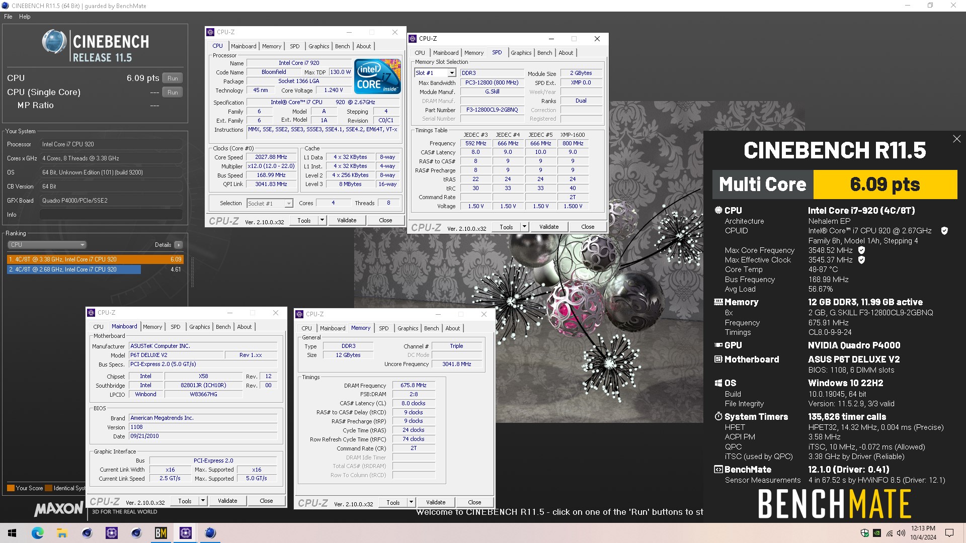Open File Explorer from the taskbar
966x543 pixels.
pyautogui.click(x=62, y=533)
